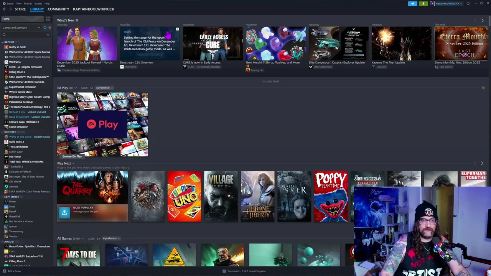Click the library search field
The image size is (491, 276).
23,35
